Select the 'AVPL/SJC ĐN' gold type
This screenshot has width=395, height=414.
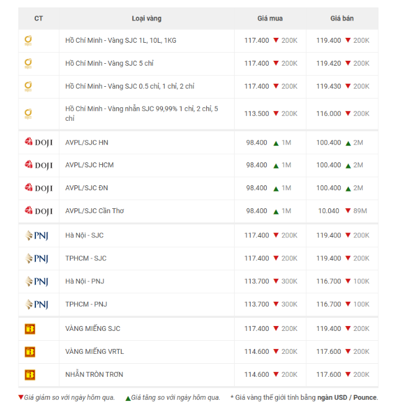point(87,188)
